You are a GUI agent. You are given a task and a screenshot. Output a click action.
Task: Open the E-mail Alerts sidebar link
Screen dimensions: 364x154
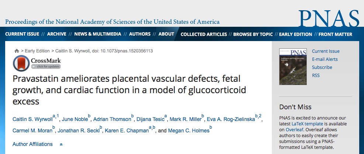(325, 59)
